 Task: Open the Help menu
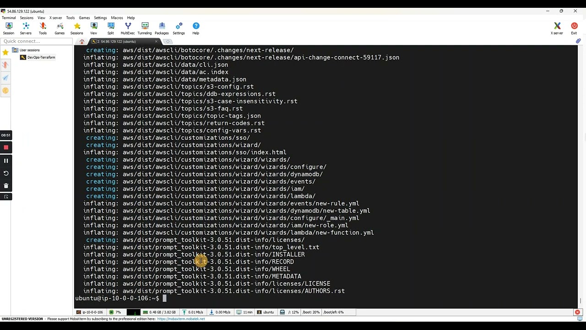click(x=131, y=18)
